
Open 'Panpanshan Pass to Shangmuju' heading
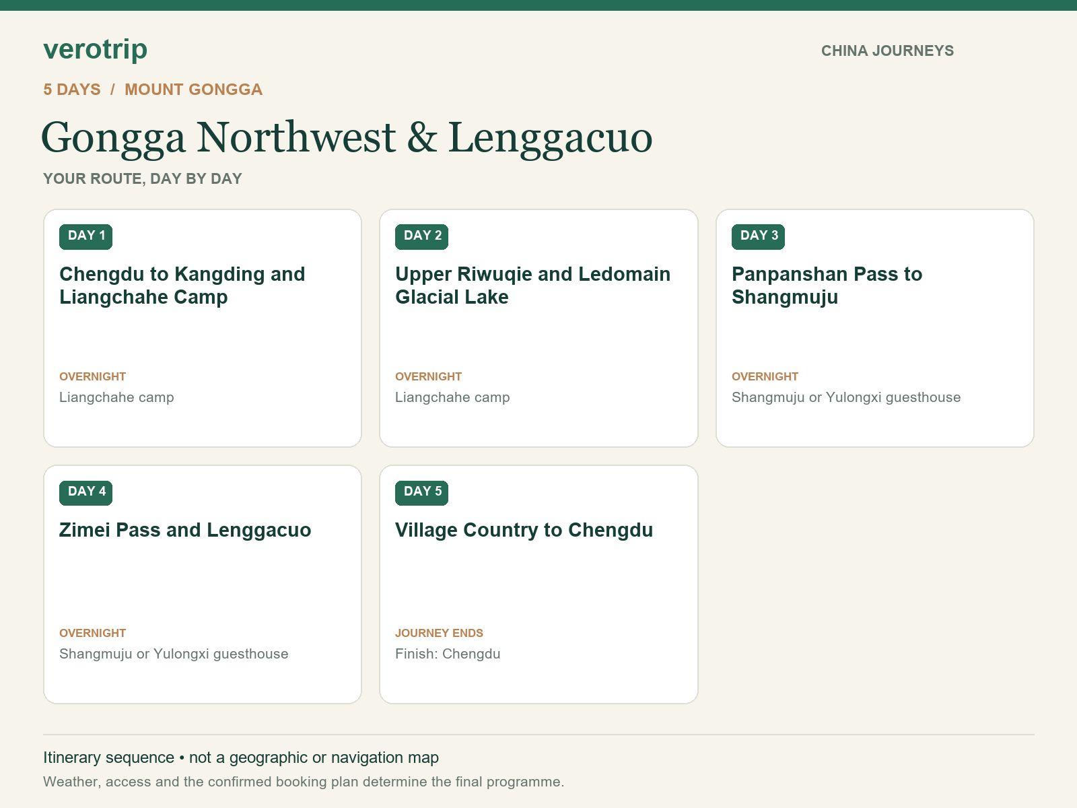[x=827, y=285]
